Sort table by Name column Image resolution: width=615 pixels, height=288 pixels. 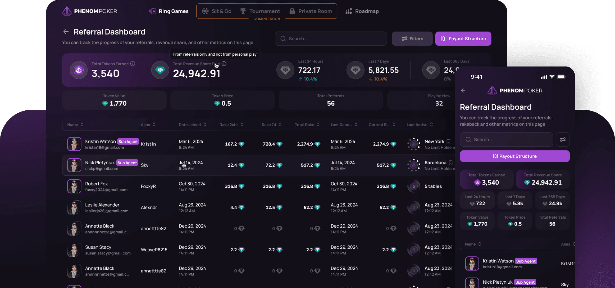[x=75, y=125]
